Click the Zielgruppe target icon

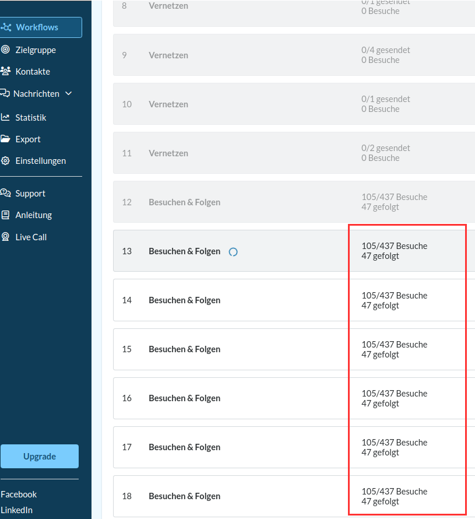[5, 50]
